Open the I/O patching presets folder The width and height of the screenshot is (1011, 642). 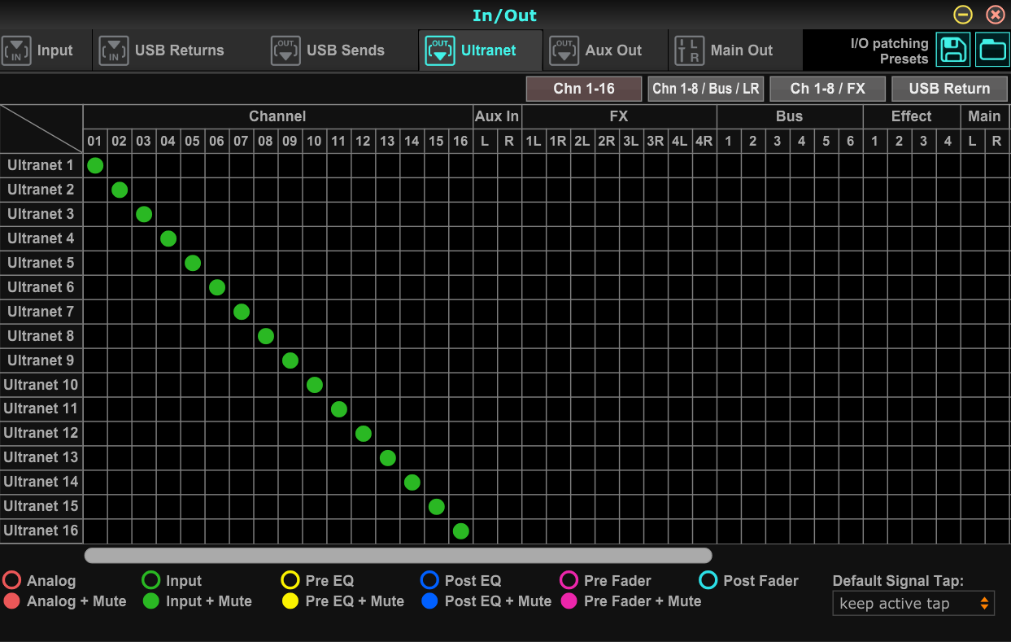click(x=992, y=50)
